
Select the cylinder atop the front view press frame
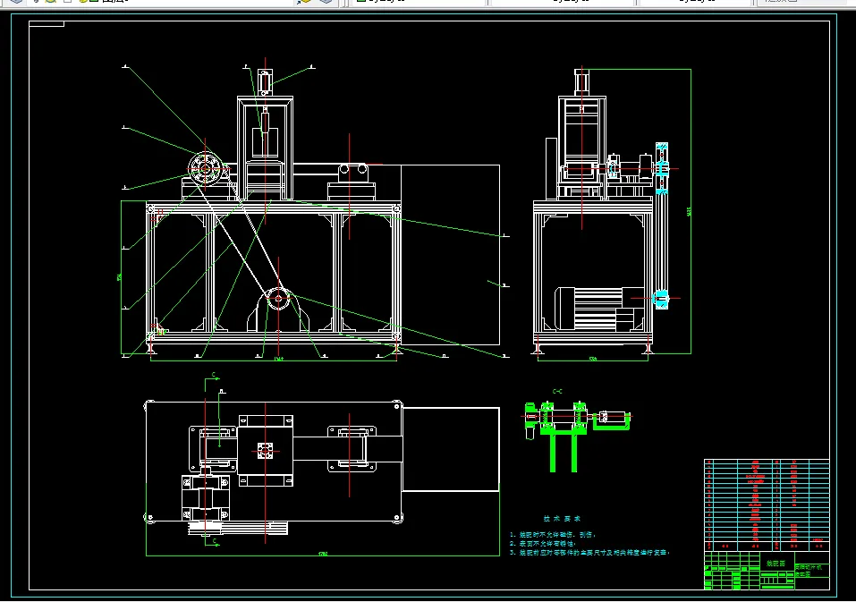(266, 82)
